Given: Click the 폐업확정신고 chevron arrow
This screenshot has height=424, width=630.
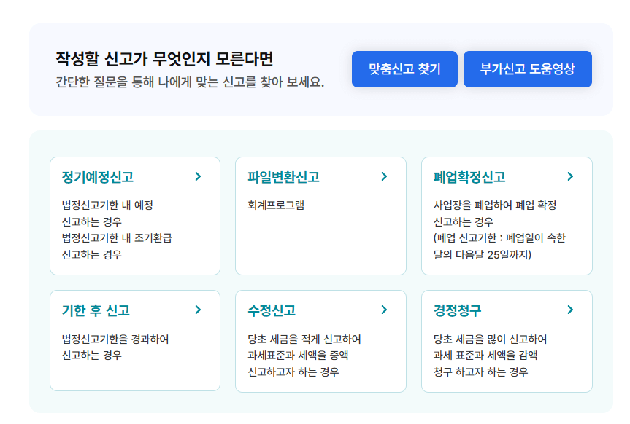Looking at the screenshot, I should point(569,176).
